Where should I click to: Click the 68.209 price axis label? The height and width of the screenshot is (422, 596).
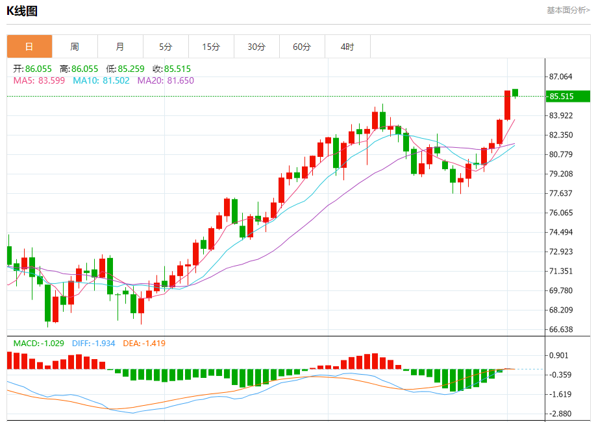(561, 310)
